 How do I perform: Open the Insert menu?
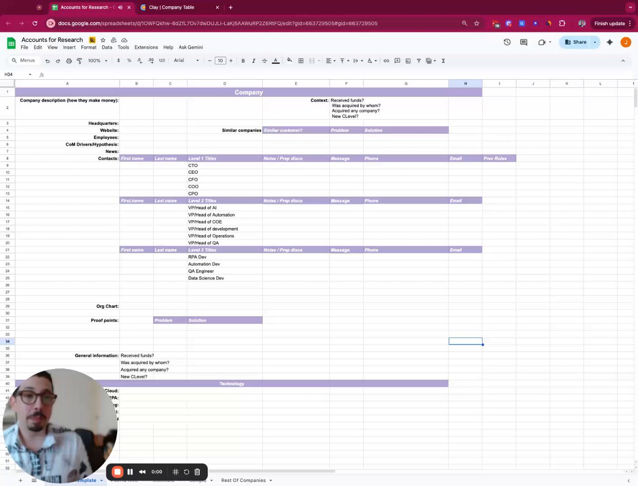[x=69, y=47]
